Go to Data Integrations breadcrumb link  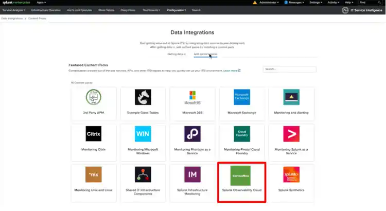coord(11,19)
